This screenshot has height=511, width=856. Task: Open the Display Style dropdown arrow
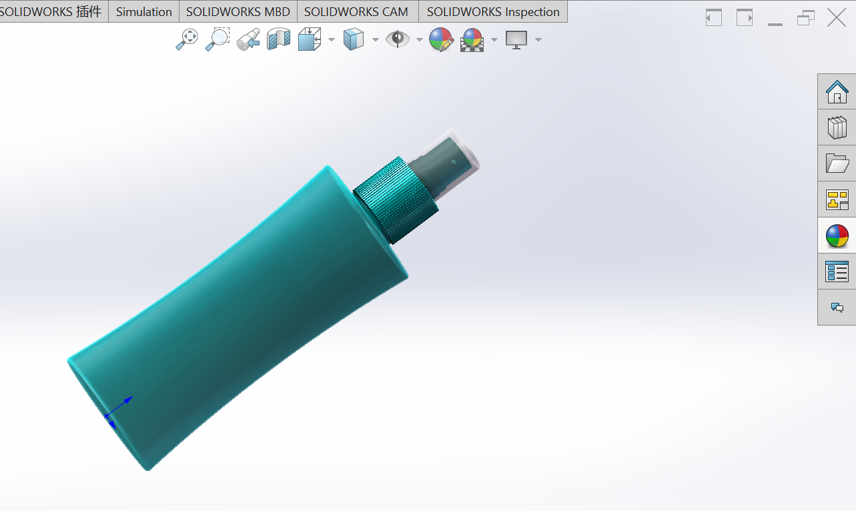(x=375, y=40)
